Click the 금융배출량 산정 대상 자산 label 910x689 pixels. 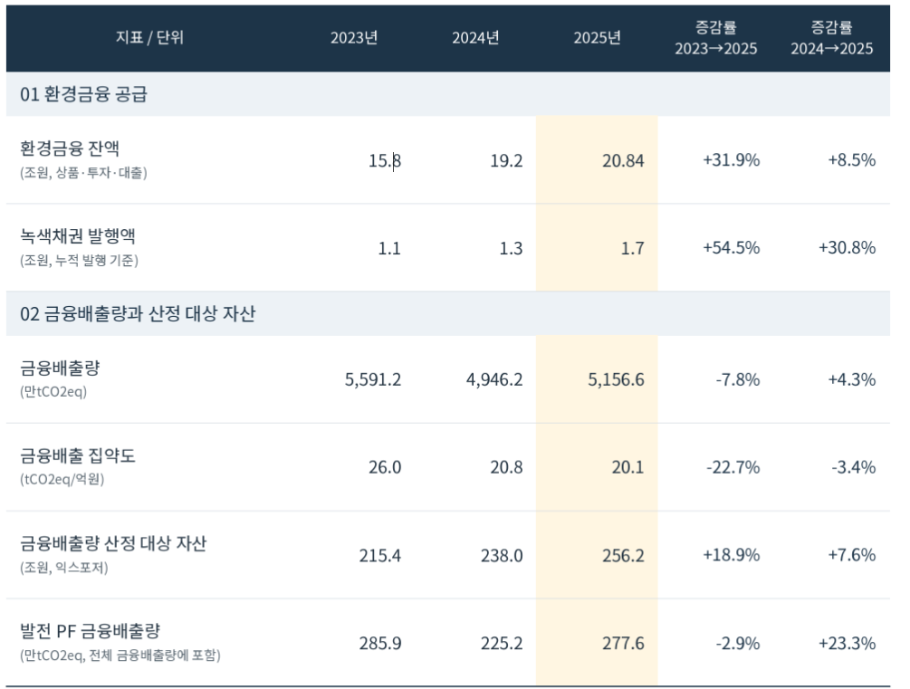[x=113, y=543]
